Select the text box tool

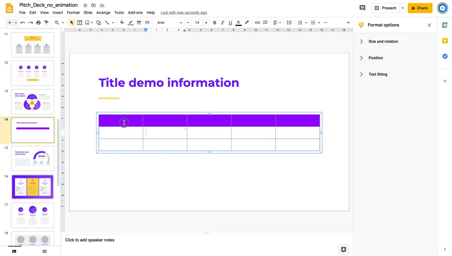pyautogui.click(x=79, y=23)
